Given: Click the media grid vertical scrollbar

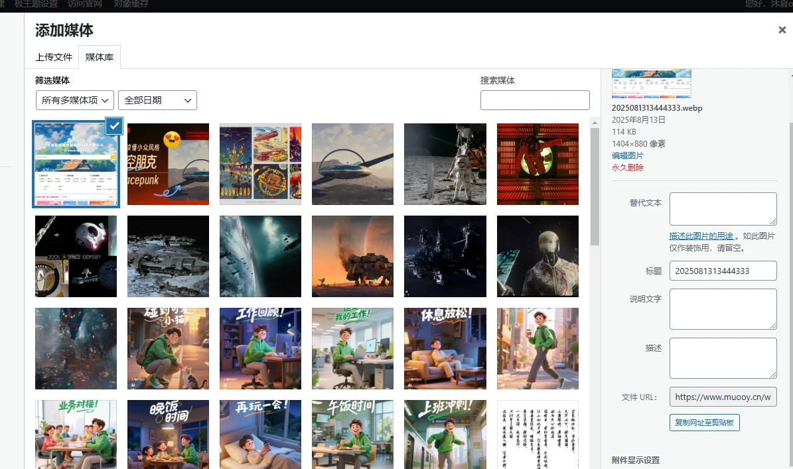Looking at the screenshot, I should pos(595,187).
